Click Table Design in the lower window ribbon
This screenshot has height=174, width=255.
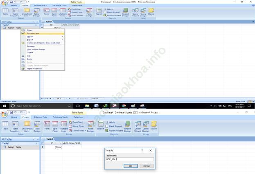37,127
